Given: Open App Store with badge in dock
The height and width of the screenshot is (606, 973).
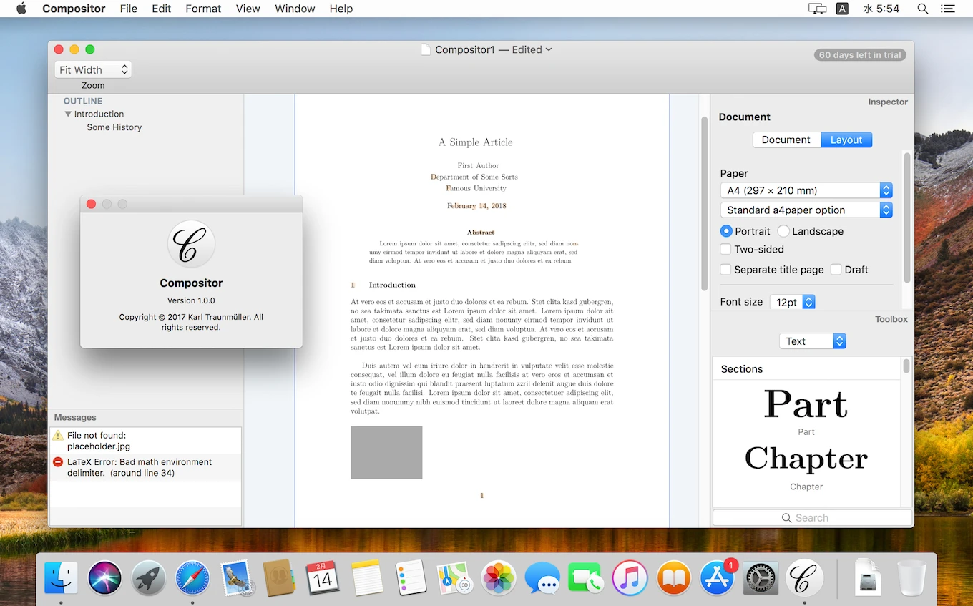Looking at the screenshot, I should [x=717, y=577].
